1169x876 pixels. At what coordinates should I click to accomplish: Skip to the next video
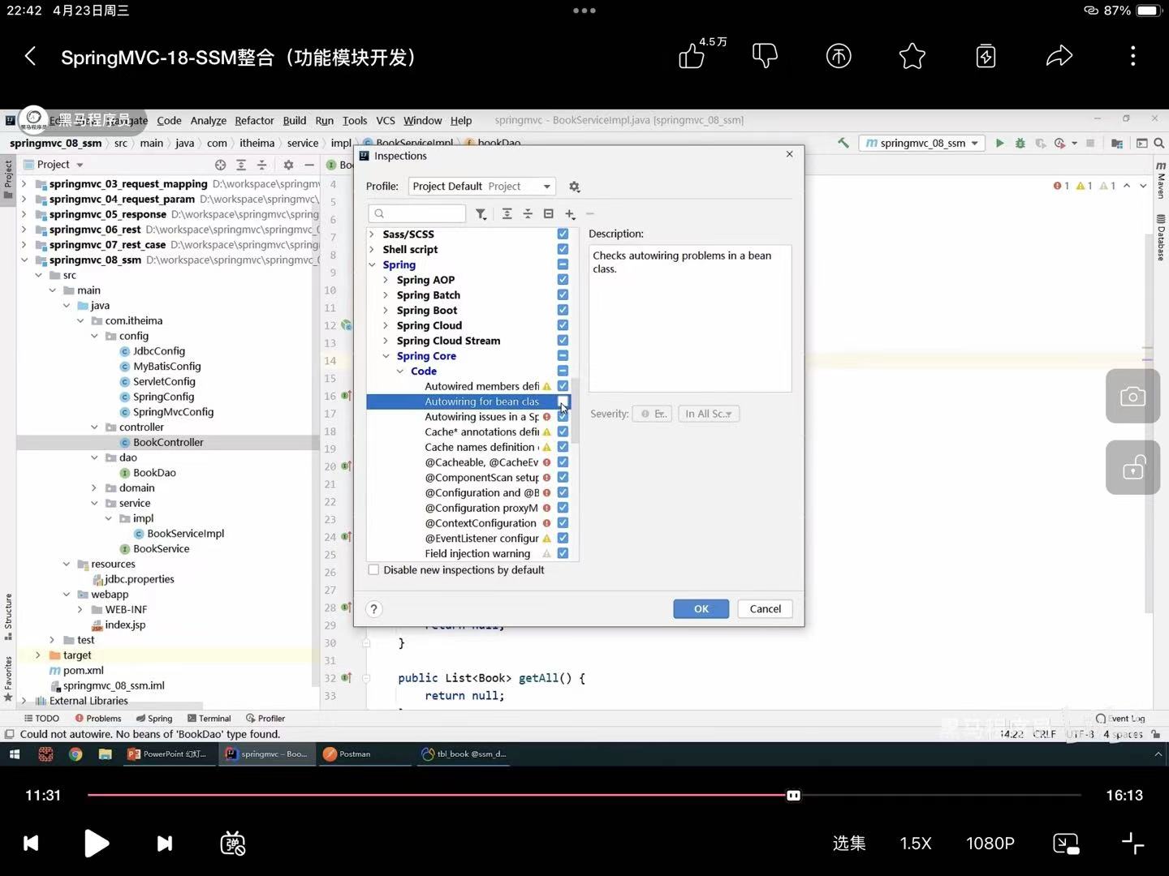pos(164,844)
